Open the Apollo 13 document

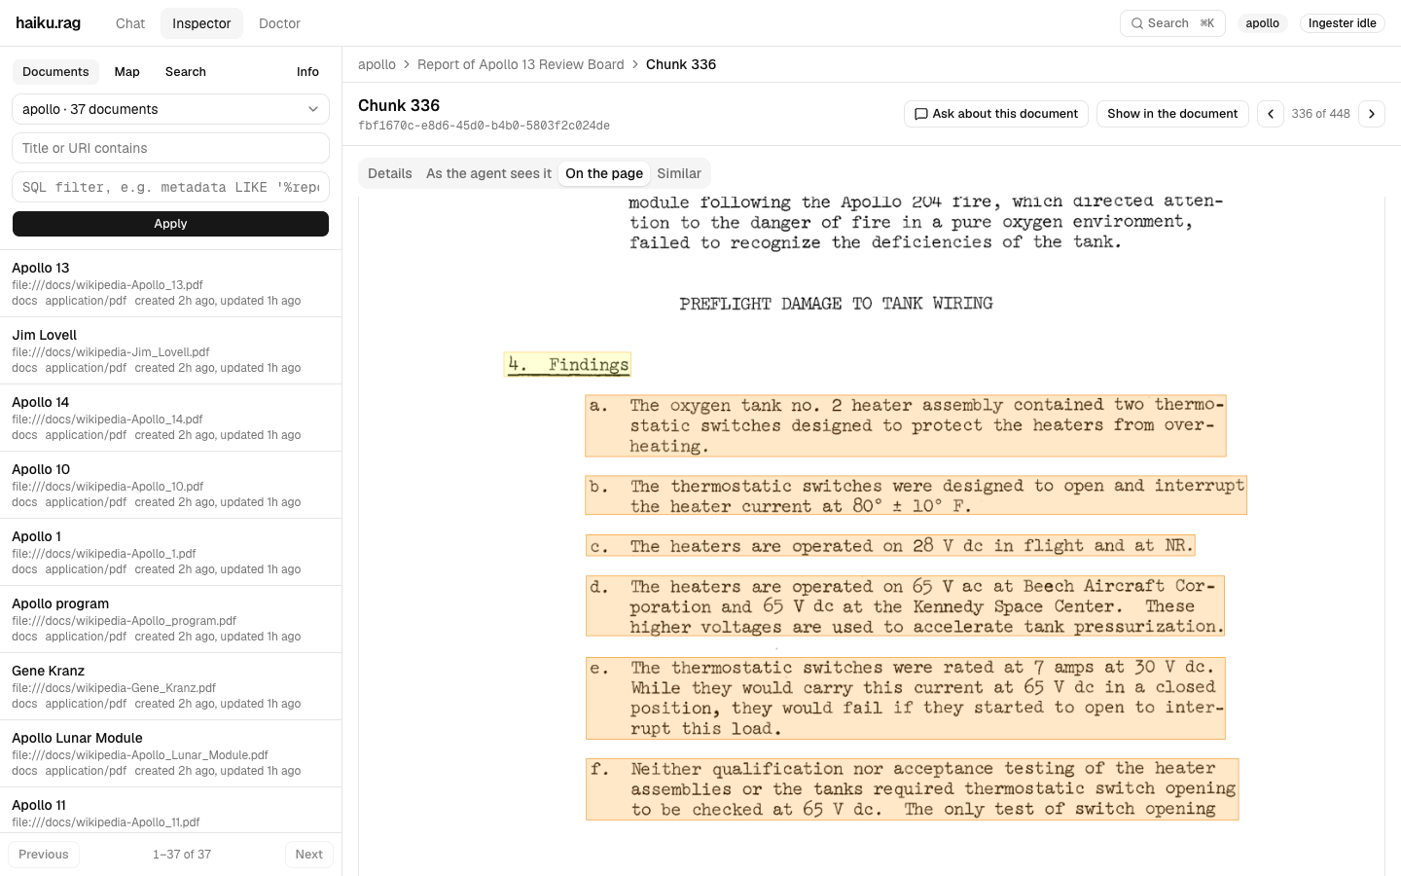point(170,283)
